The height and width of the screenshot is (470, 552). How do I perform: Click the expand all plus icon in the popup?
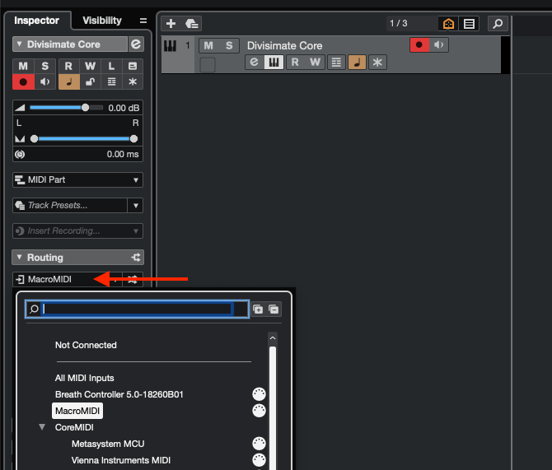point(258,309)
